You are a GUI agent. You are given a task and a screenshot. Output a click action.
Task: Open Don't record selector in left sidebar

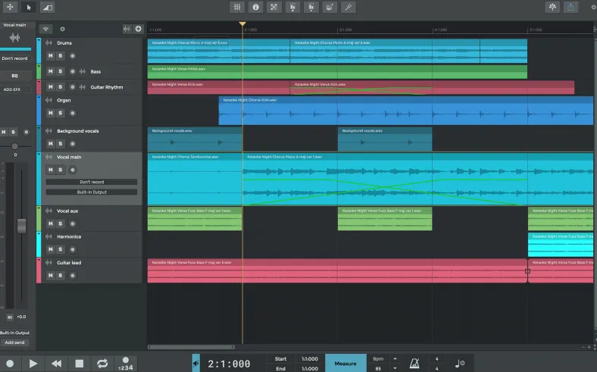click(15, 58)
